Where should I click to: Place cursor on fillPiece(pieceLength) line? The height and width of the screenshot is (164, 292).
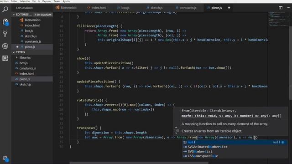(99, 26)
